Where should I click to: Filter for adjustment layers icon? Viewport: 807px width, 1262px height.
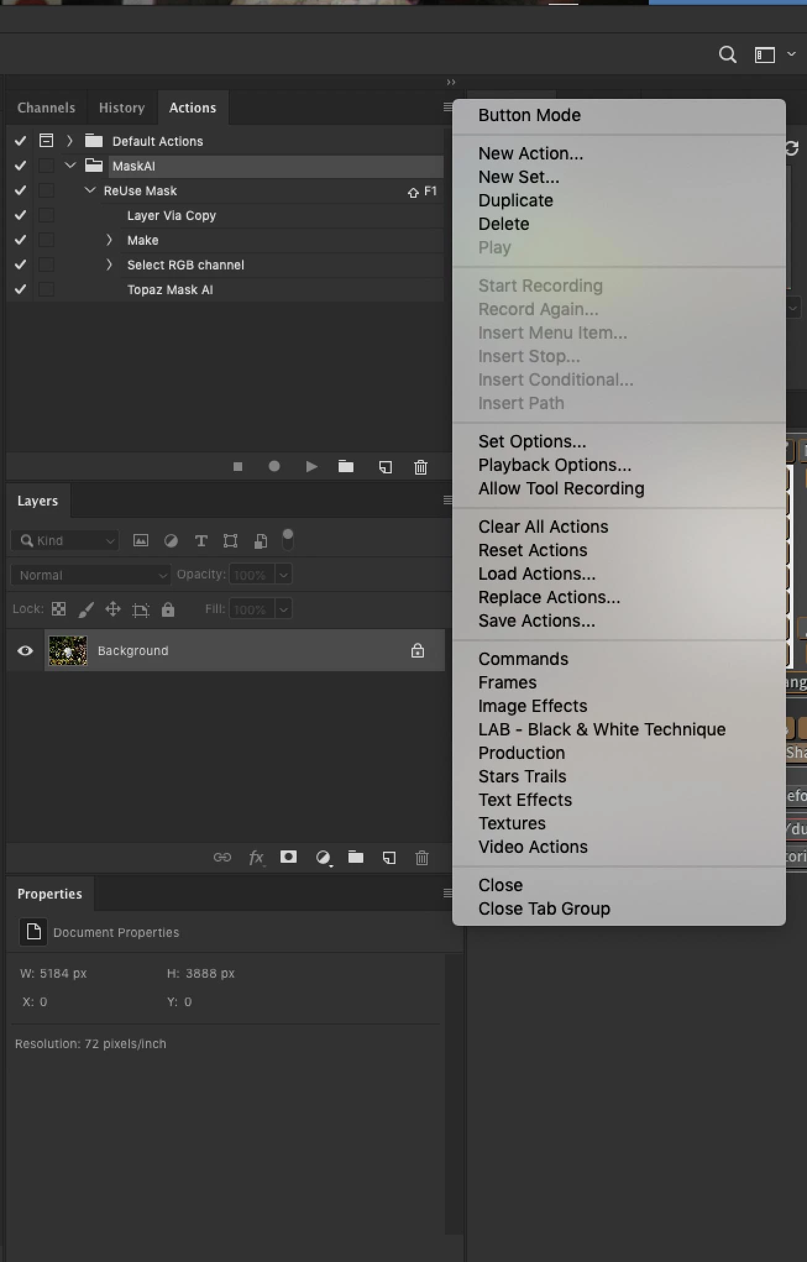pyautogui.click(x=171, y=541)
